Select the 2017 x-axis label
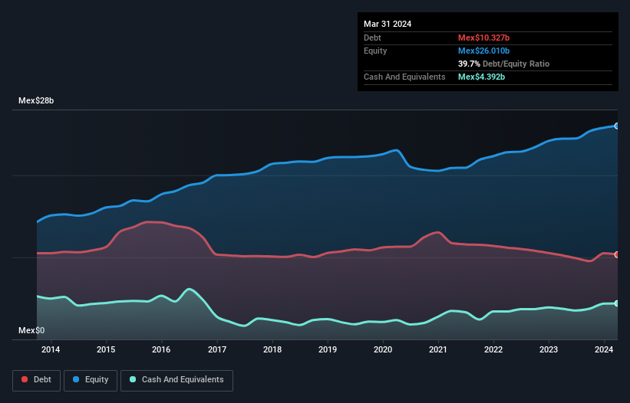630x403 pixels. (217, 350)
